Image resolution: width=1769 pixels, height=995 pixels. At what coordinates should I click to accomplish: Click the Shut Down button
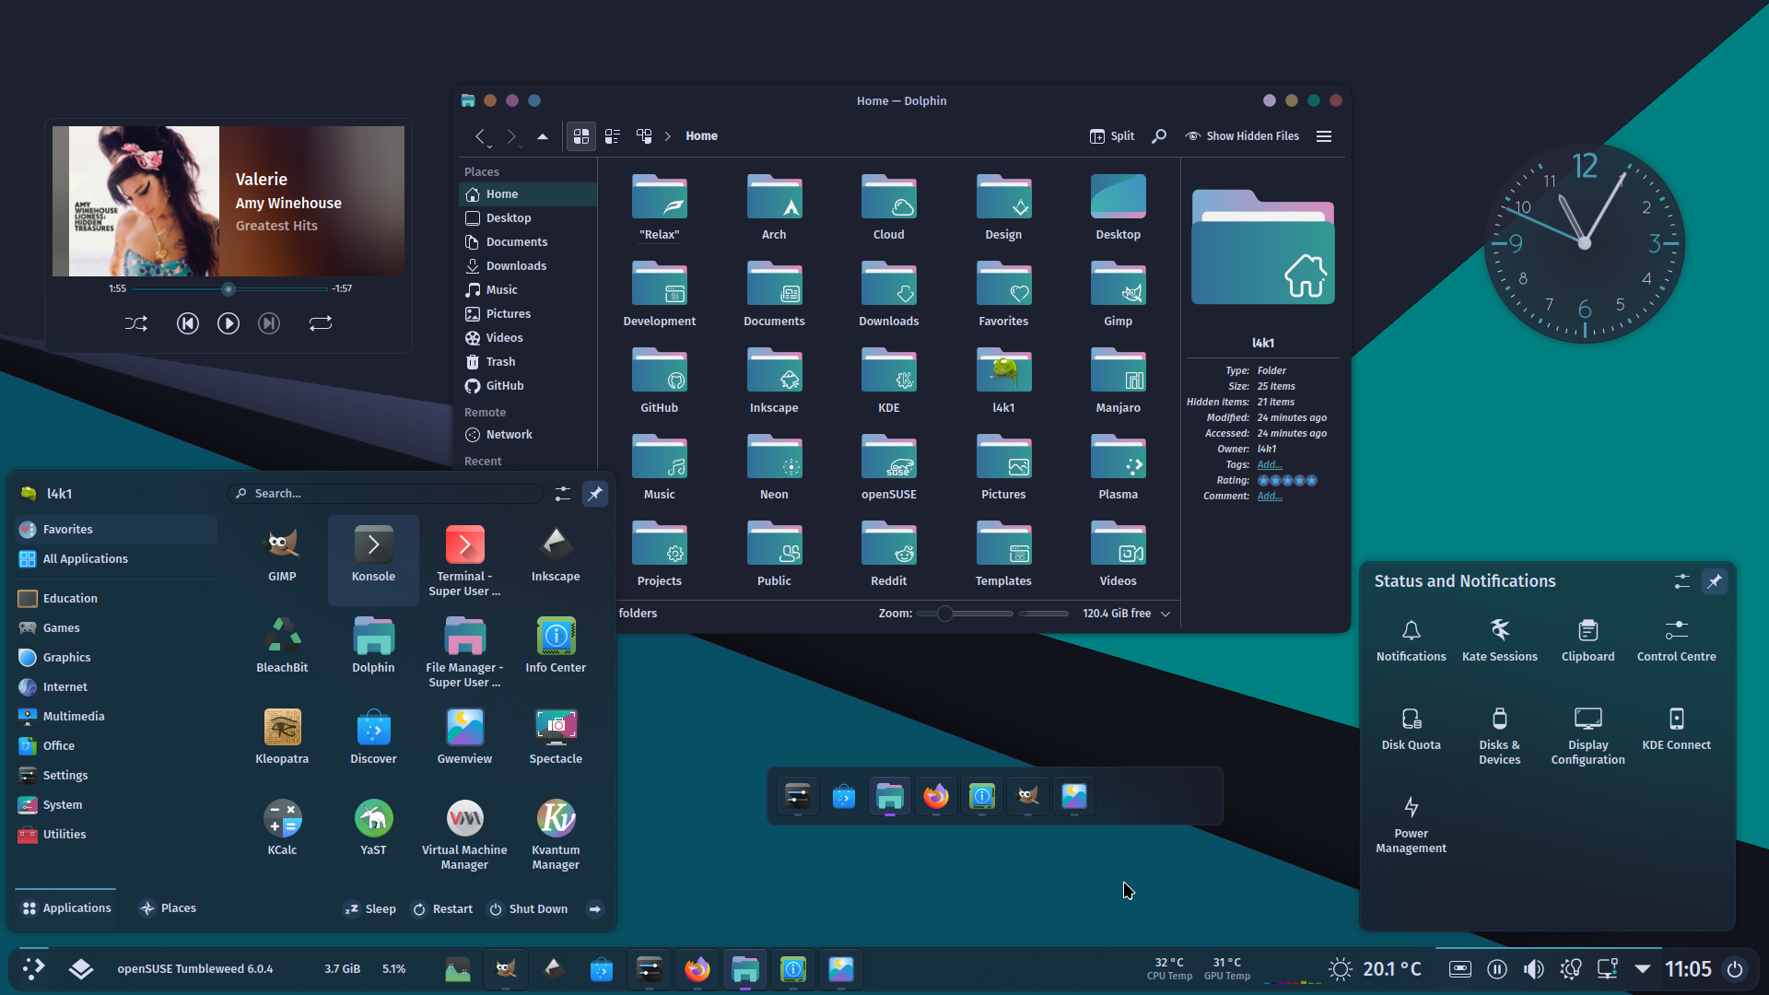pyautogui.click(x=529, y=909)
